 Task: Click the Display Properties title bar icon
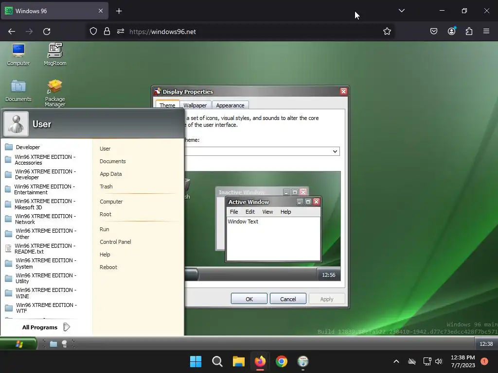tap(158, 92)
